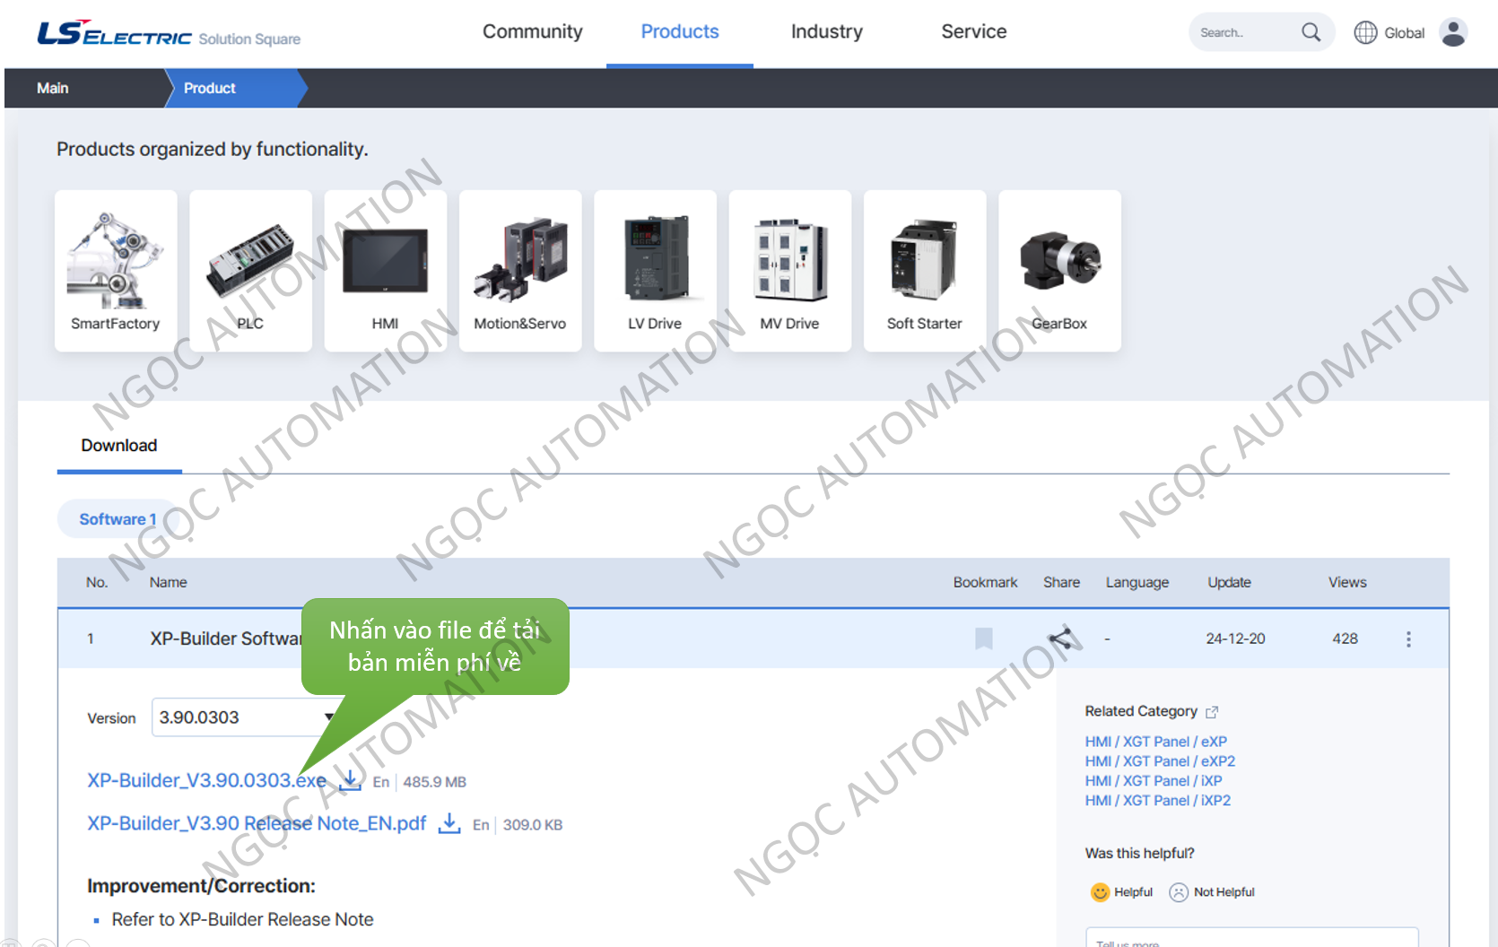
Task: Click the Update column header
Action: (1229, 582)
